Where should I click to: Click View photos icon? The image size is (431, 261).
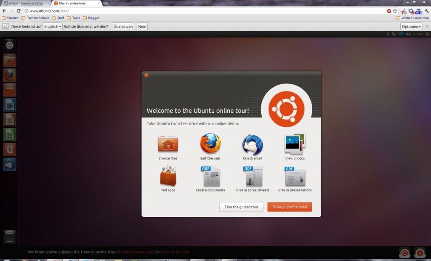[295, 144]
